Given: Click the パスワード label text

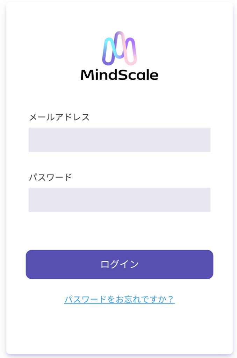Looking at the screenshot, I should click(50, 177).
